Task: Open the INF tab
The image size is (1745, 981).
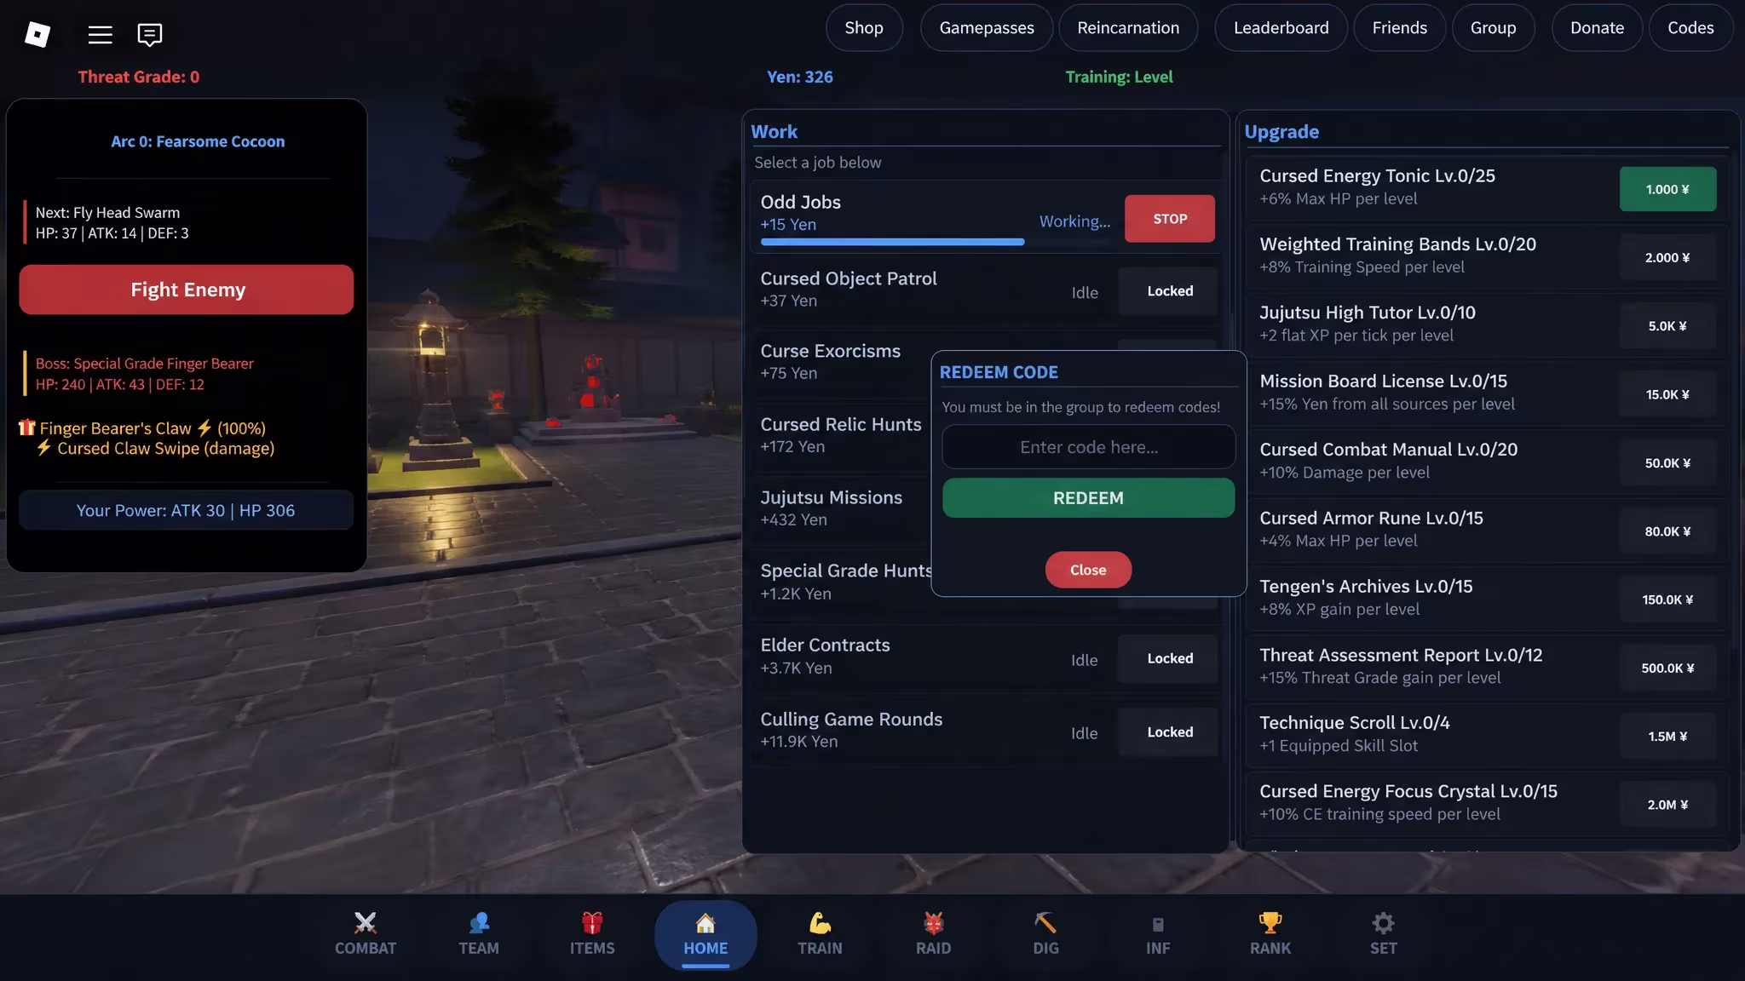Action: pyautogui.click(x=1158, y=934)
